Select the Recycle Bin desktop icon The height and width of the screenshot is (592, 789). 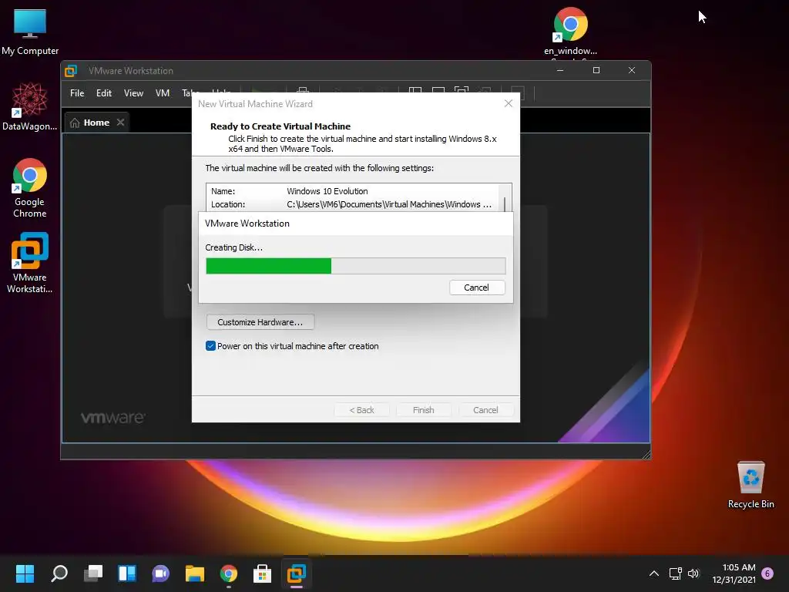[750, 485]
